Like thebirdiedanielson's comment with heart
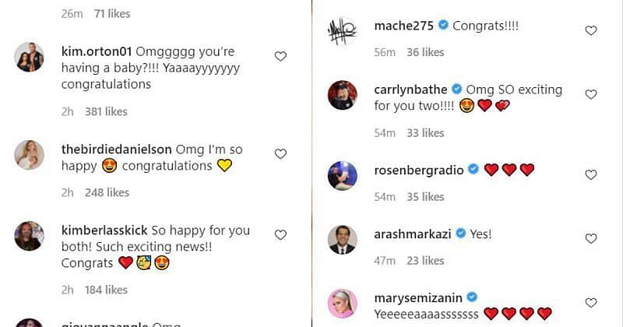 pyautogui.click(x=280, y=154)
